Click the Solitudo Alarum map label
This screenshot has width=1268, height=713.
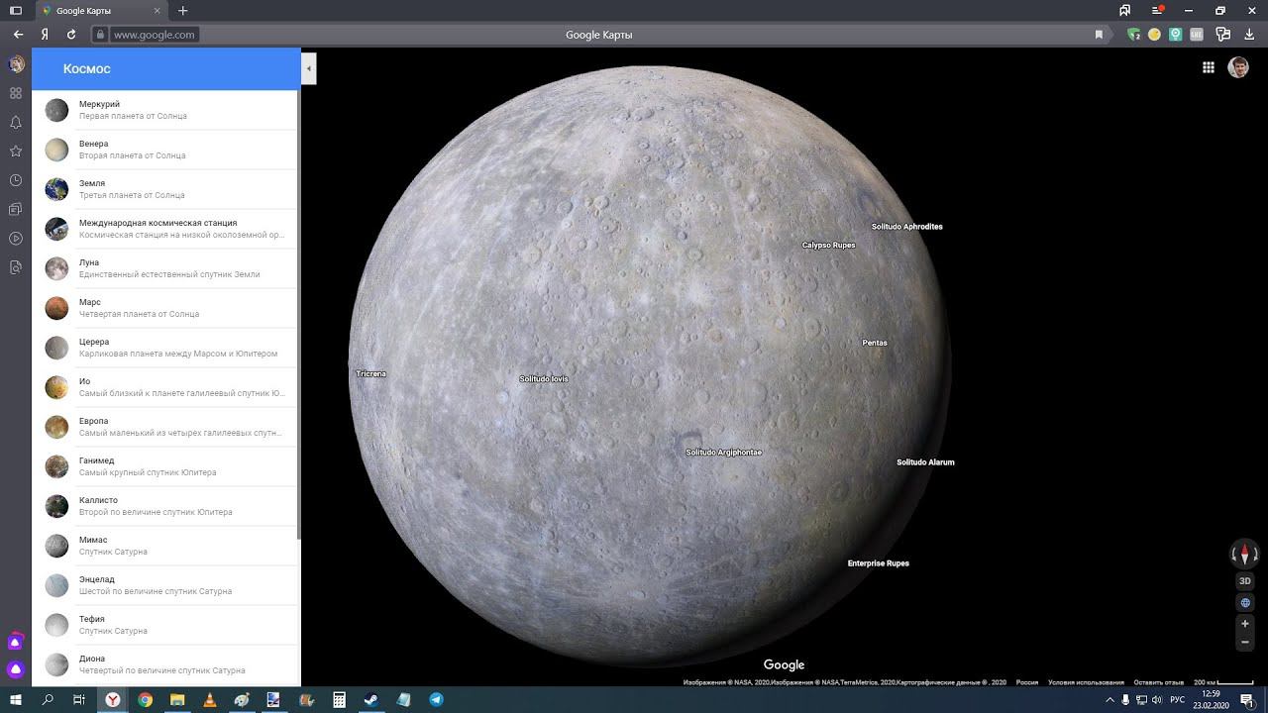coord(925,462)
